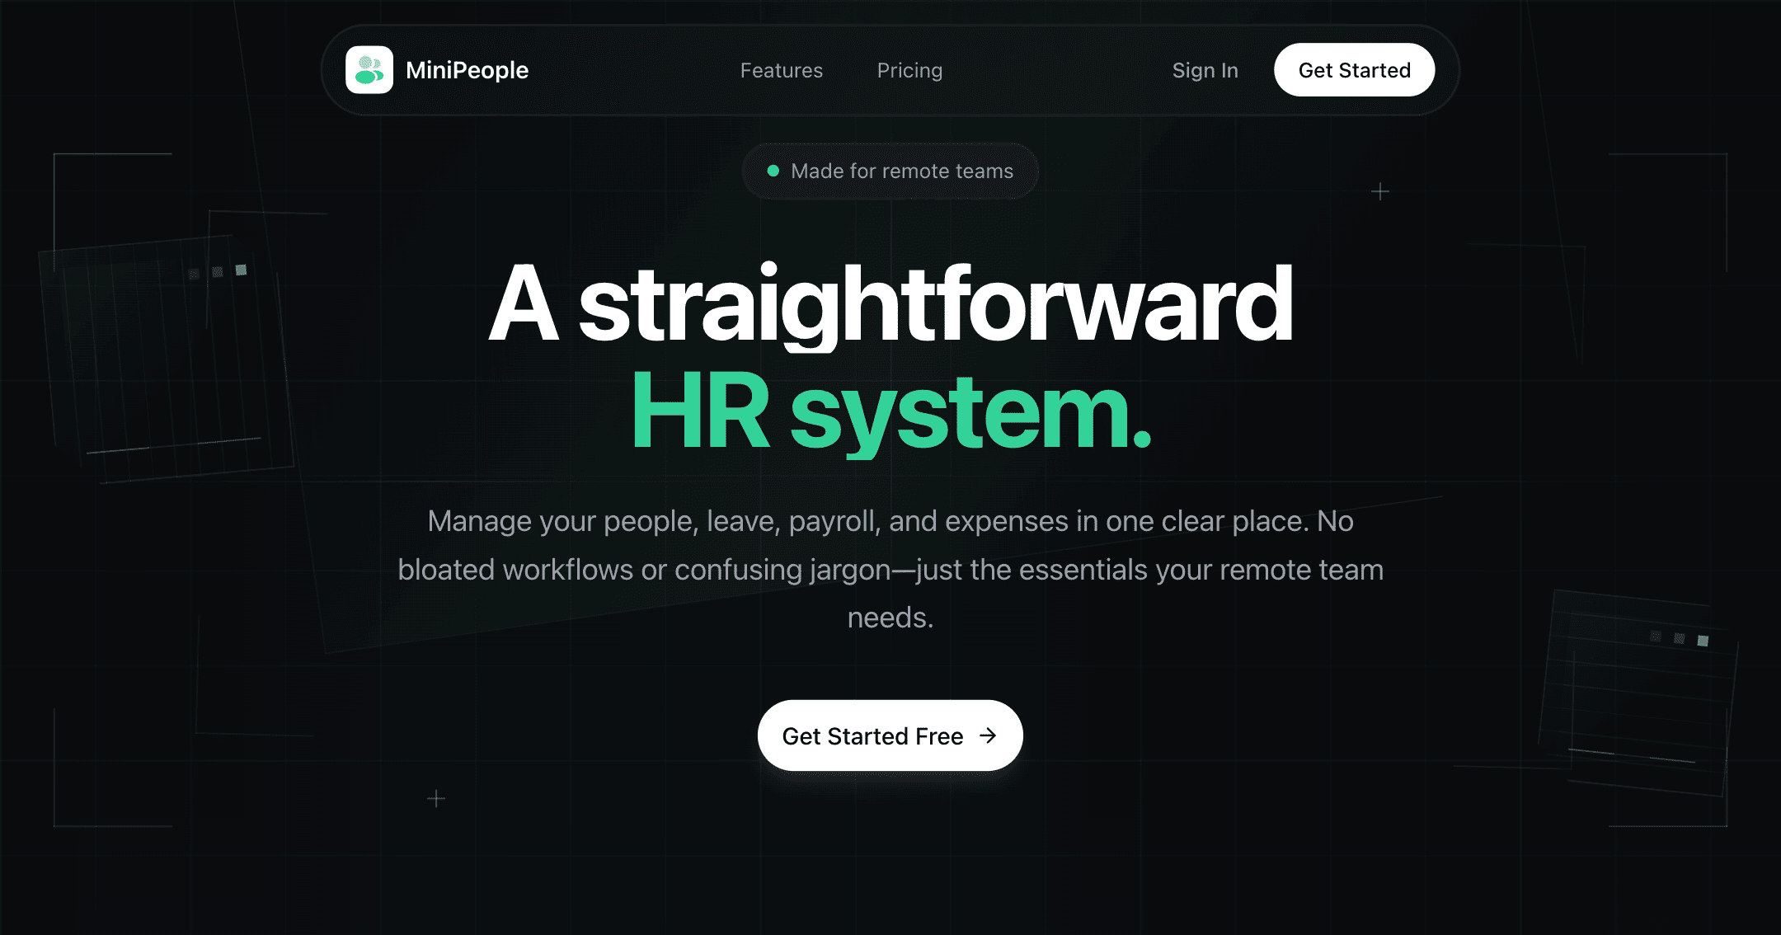This screenshot has height=935, width=1781.
Task: Click the MiniPeople logo icon
Action: click(369, 70)
